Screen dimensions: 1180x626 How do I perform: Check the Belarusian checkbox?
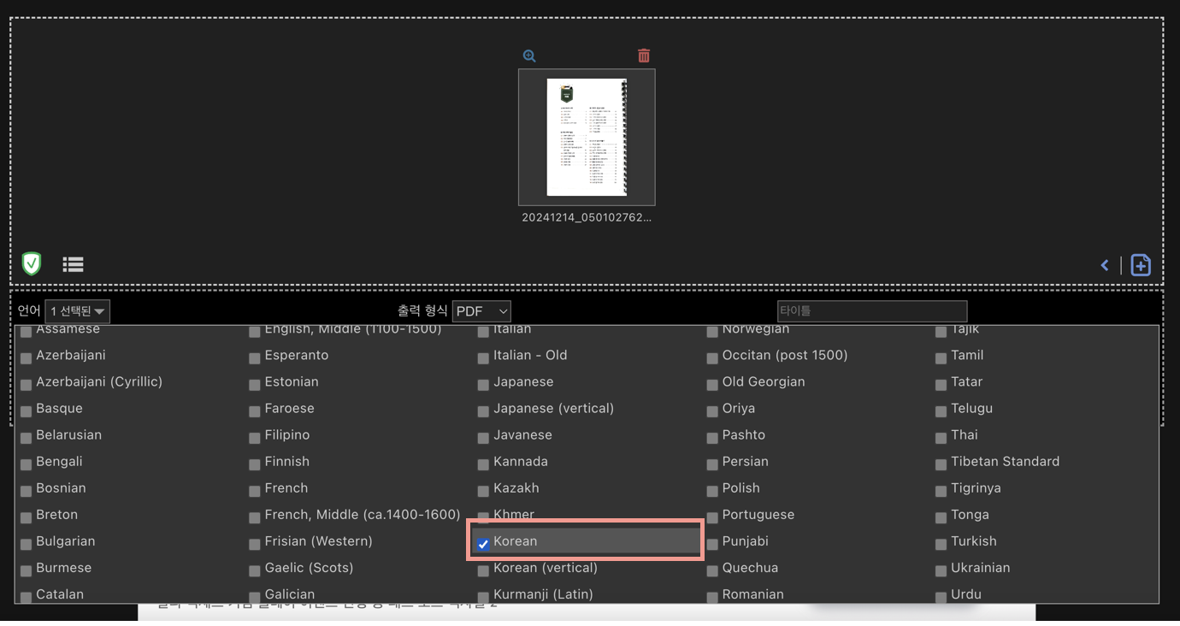(x=26, y=438)
